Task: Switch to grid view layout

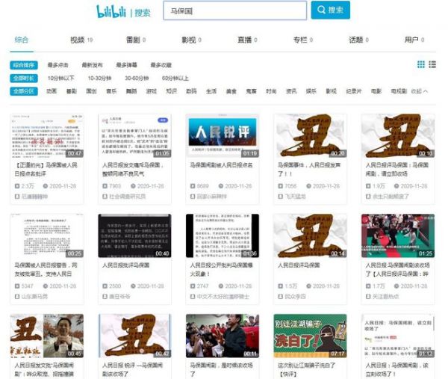Action: click(421, 65)
